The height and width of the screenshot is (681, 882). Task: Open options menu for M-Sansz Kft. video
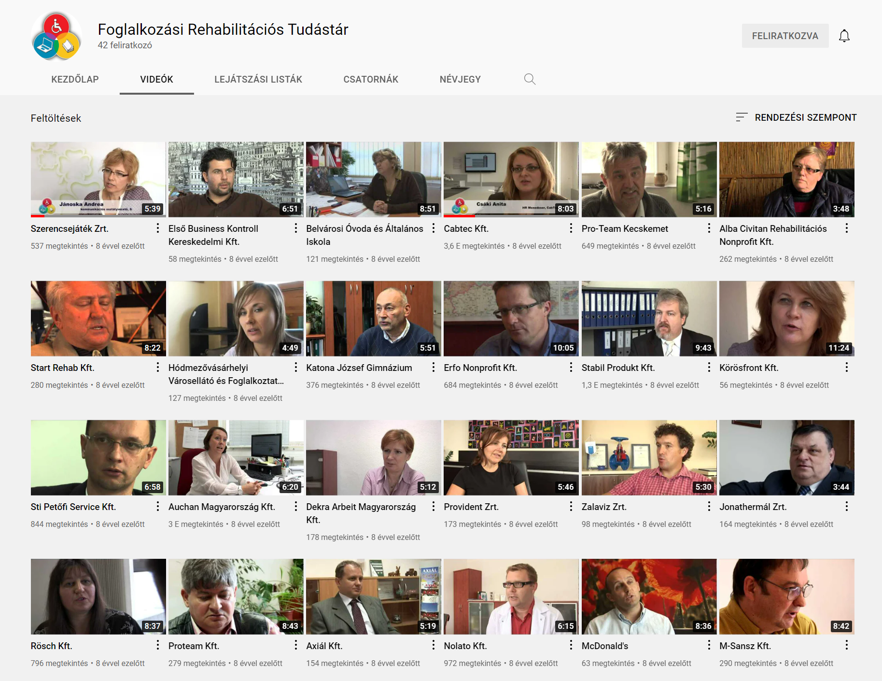(846, 646)
